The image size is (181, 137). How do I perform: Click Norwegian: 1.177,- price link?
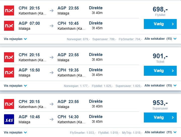(x=77, y=86)
